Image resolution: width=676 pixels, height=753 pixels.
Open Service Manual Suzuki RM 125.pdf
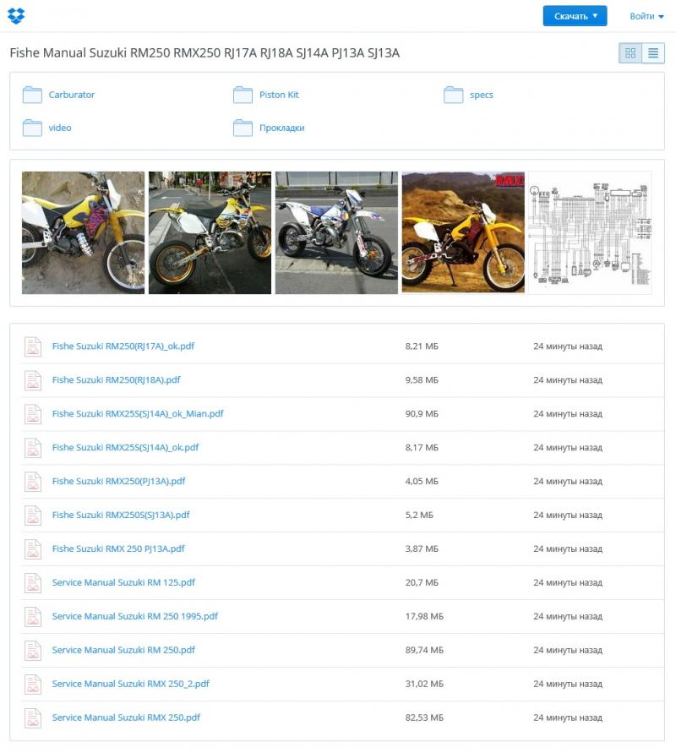(x=123, y=582)
